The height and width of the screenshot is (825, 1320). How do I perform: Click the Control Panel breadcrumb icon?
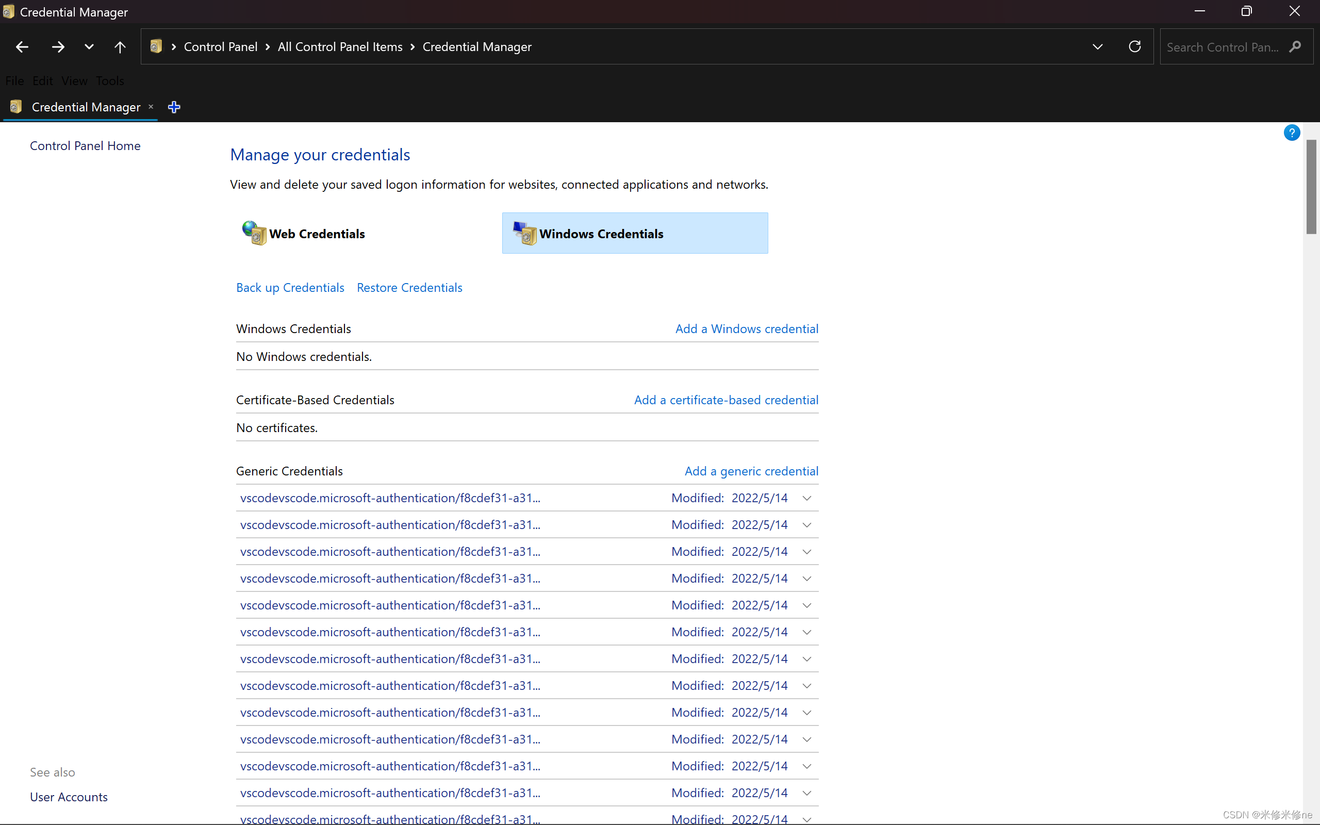pyautogui.click(x=156, y=46)
